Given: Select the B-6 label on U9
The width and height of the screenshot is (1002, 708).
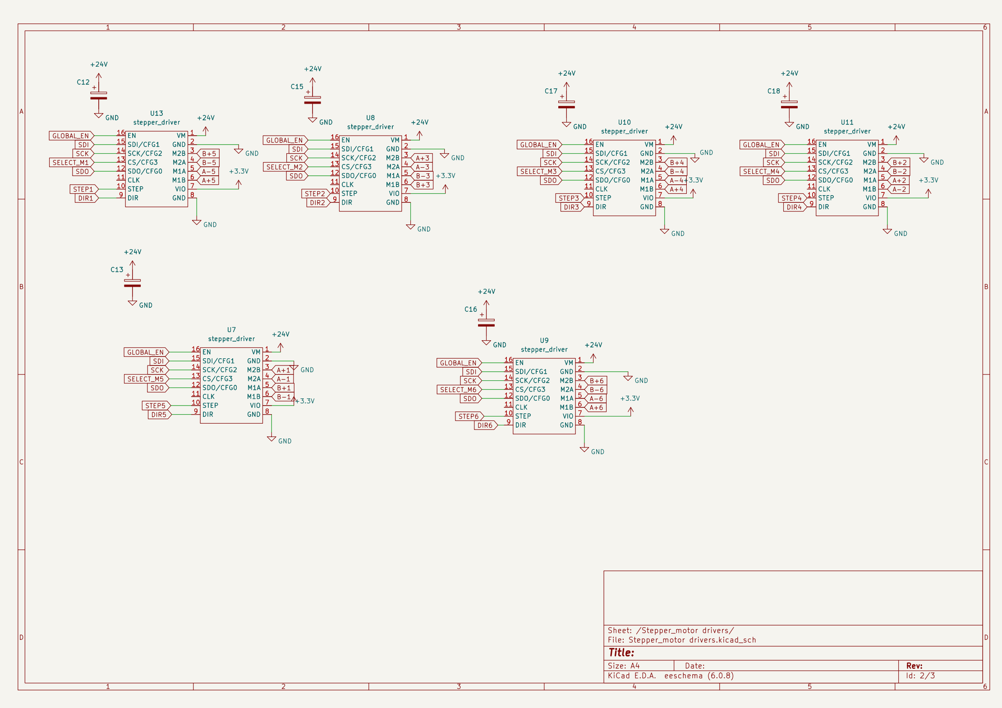Looking at the screenshot, I should coord(596,390).
